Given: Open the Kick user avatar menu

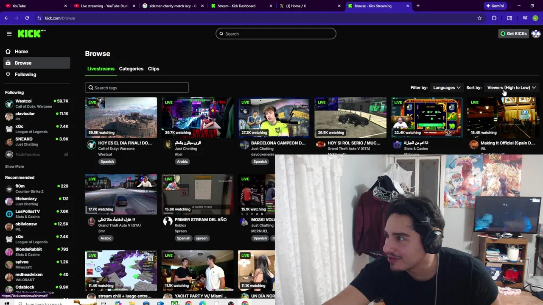Looking at the screenshot, I should tap(536, 34).
